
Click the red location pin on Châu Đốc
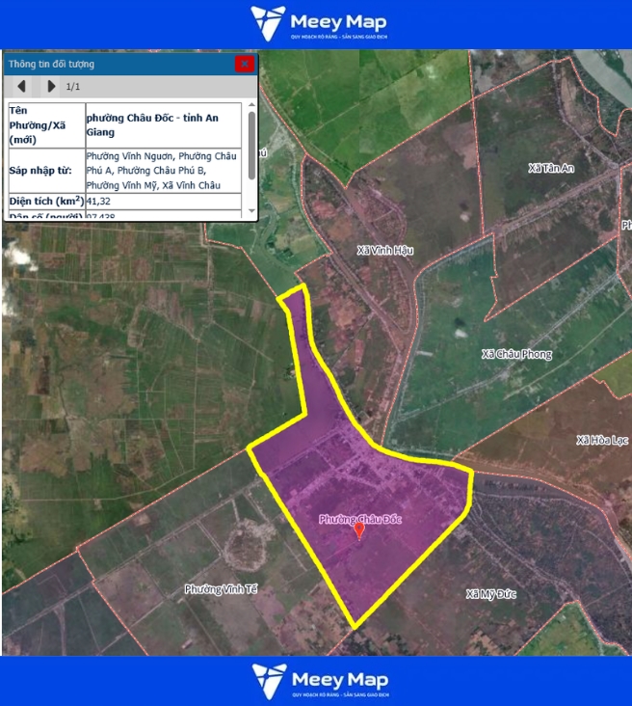click(x=359, y=529)
